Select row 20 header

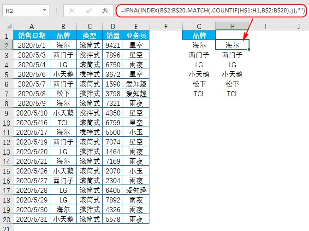[6, 219]
